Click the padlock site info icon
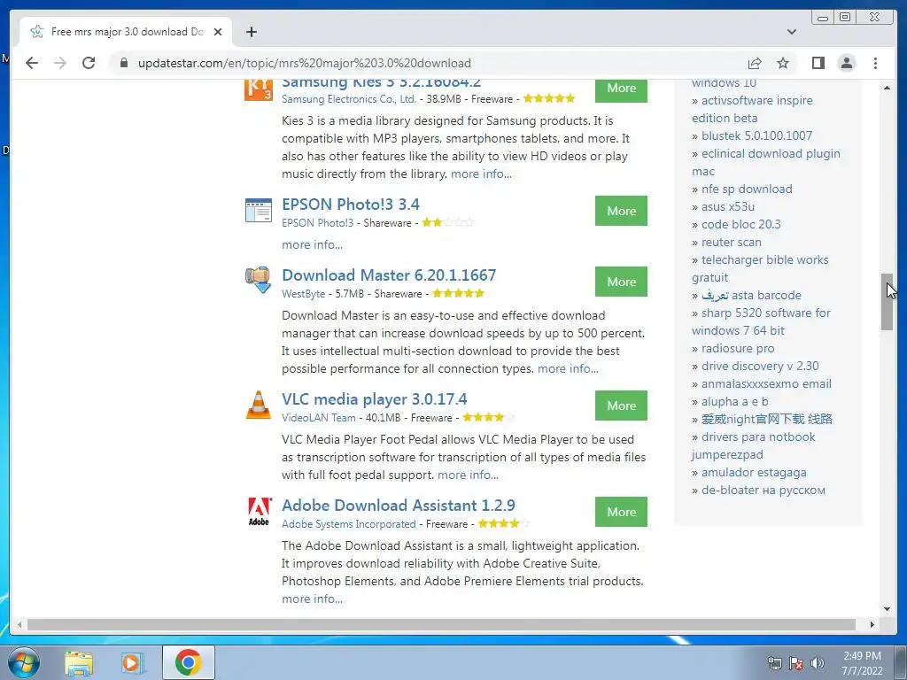This screenshot has width=907, height=680. (x=124, y=63)
